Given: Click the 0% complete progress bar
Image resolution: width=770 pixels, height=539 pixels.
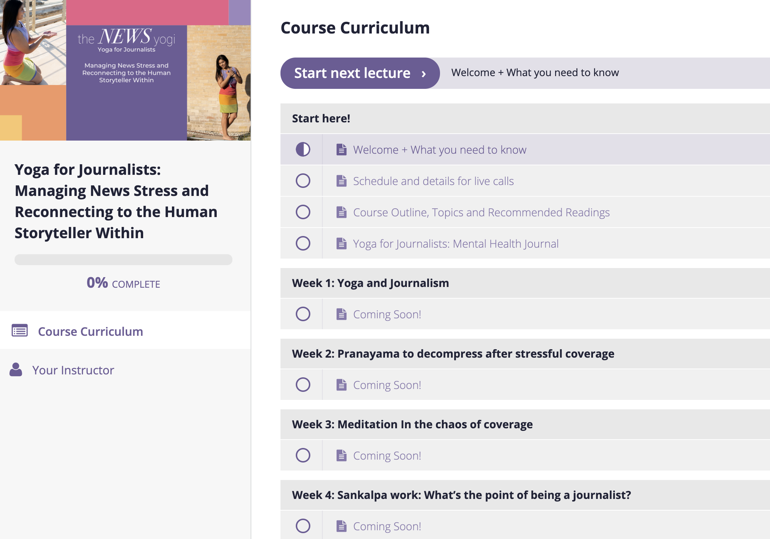Looking at the screenshot, I should [x=123, y=260].
